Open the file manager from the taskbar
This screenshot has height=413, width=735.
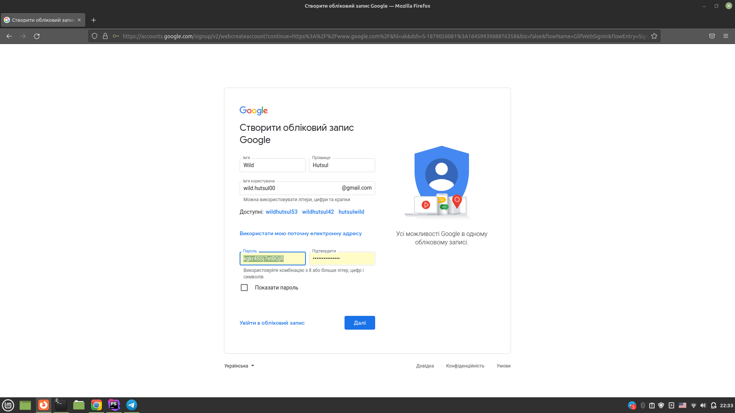click(x=79, y=405)
